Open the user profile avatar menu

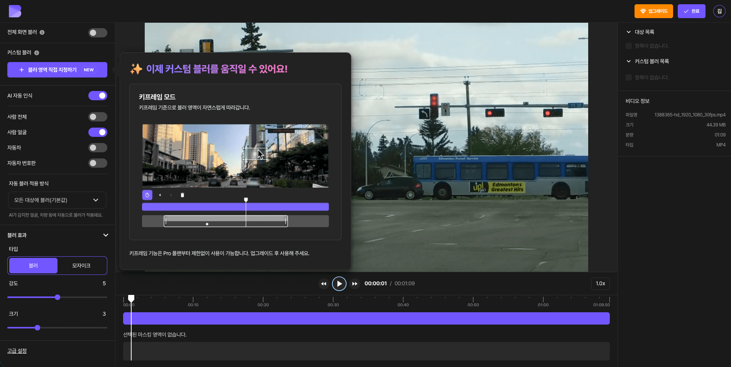tap(719, 11)
